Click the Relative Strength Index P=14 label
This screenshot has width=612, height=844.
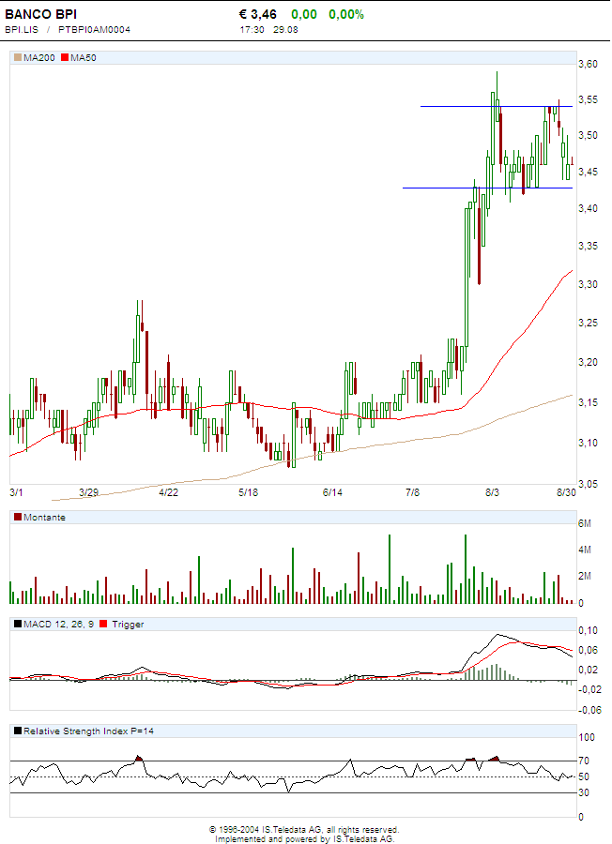pos(88,731)
